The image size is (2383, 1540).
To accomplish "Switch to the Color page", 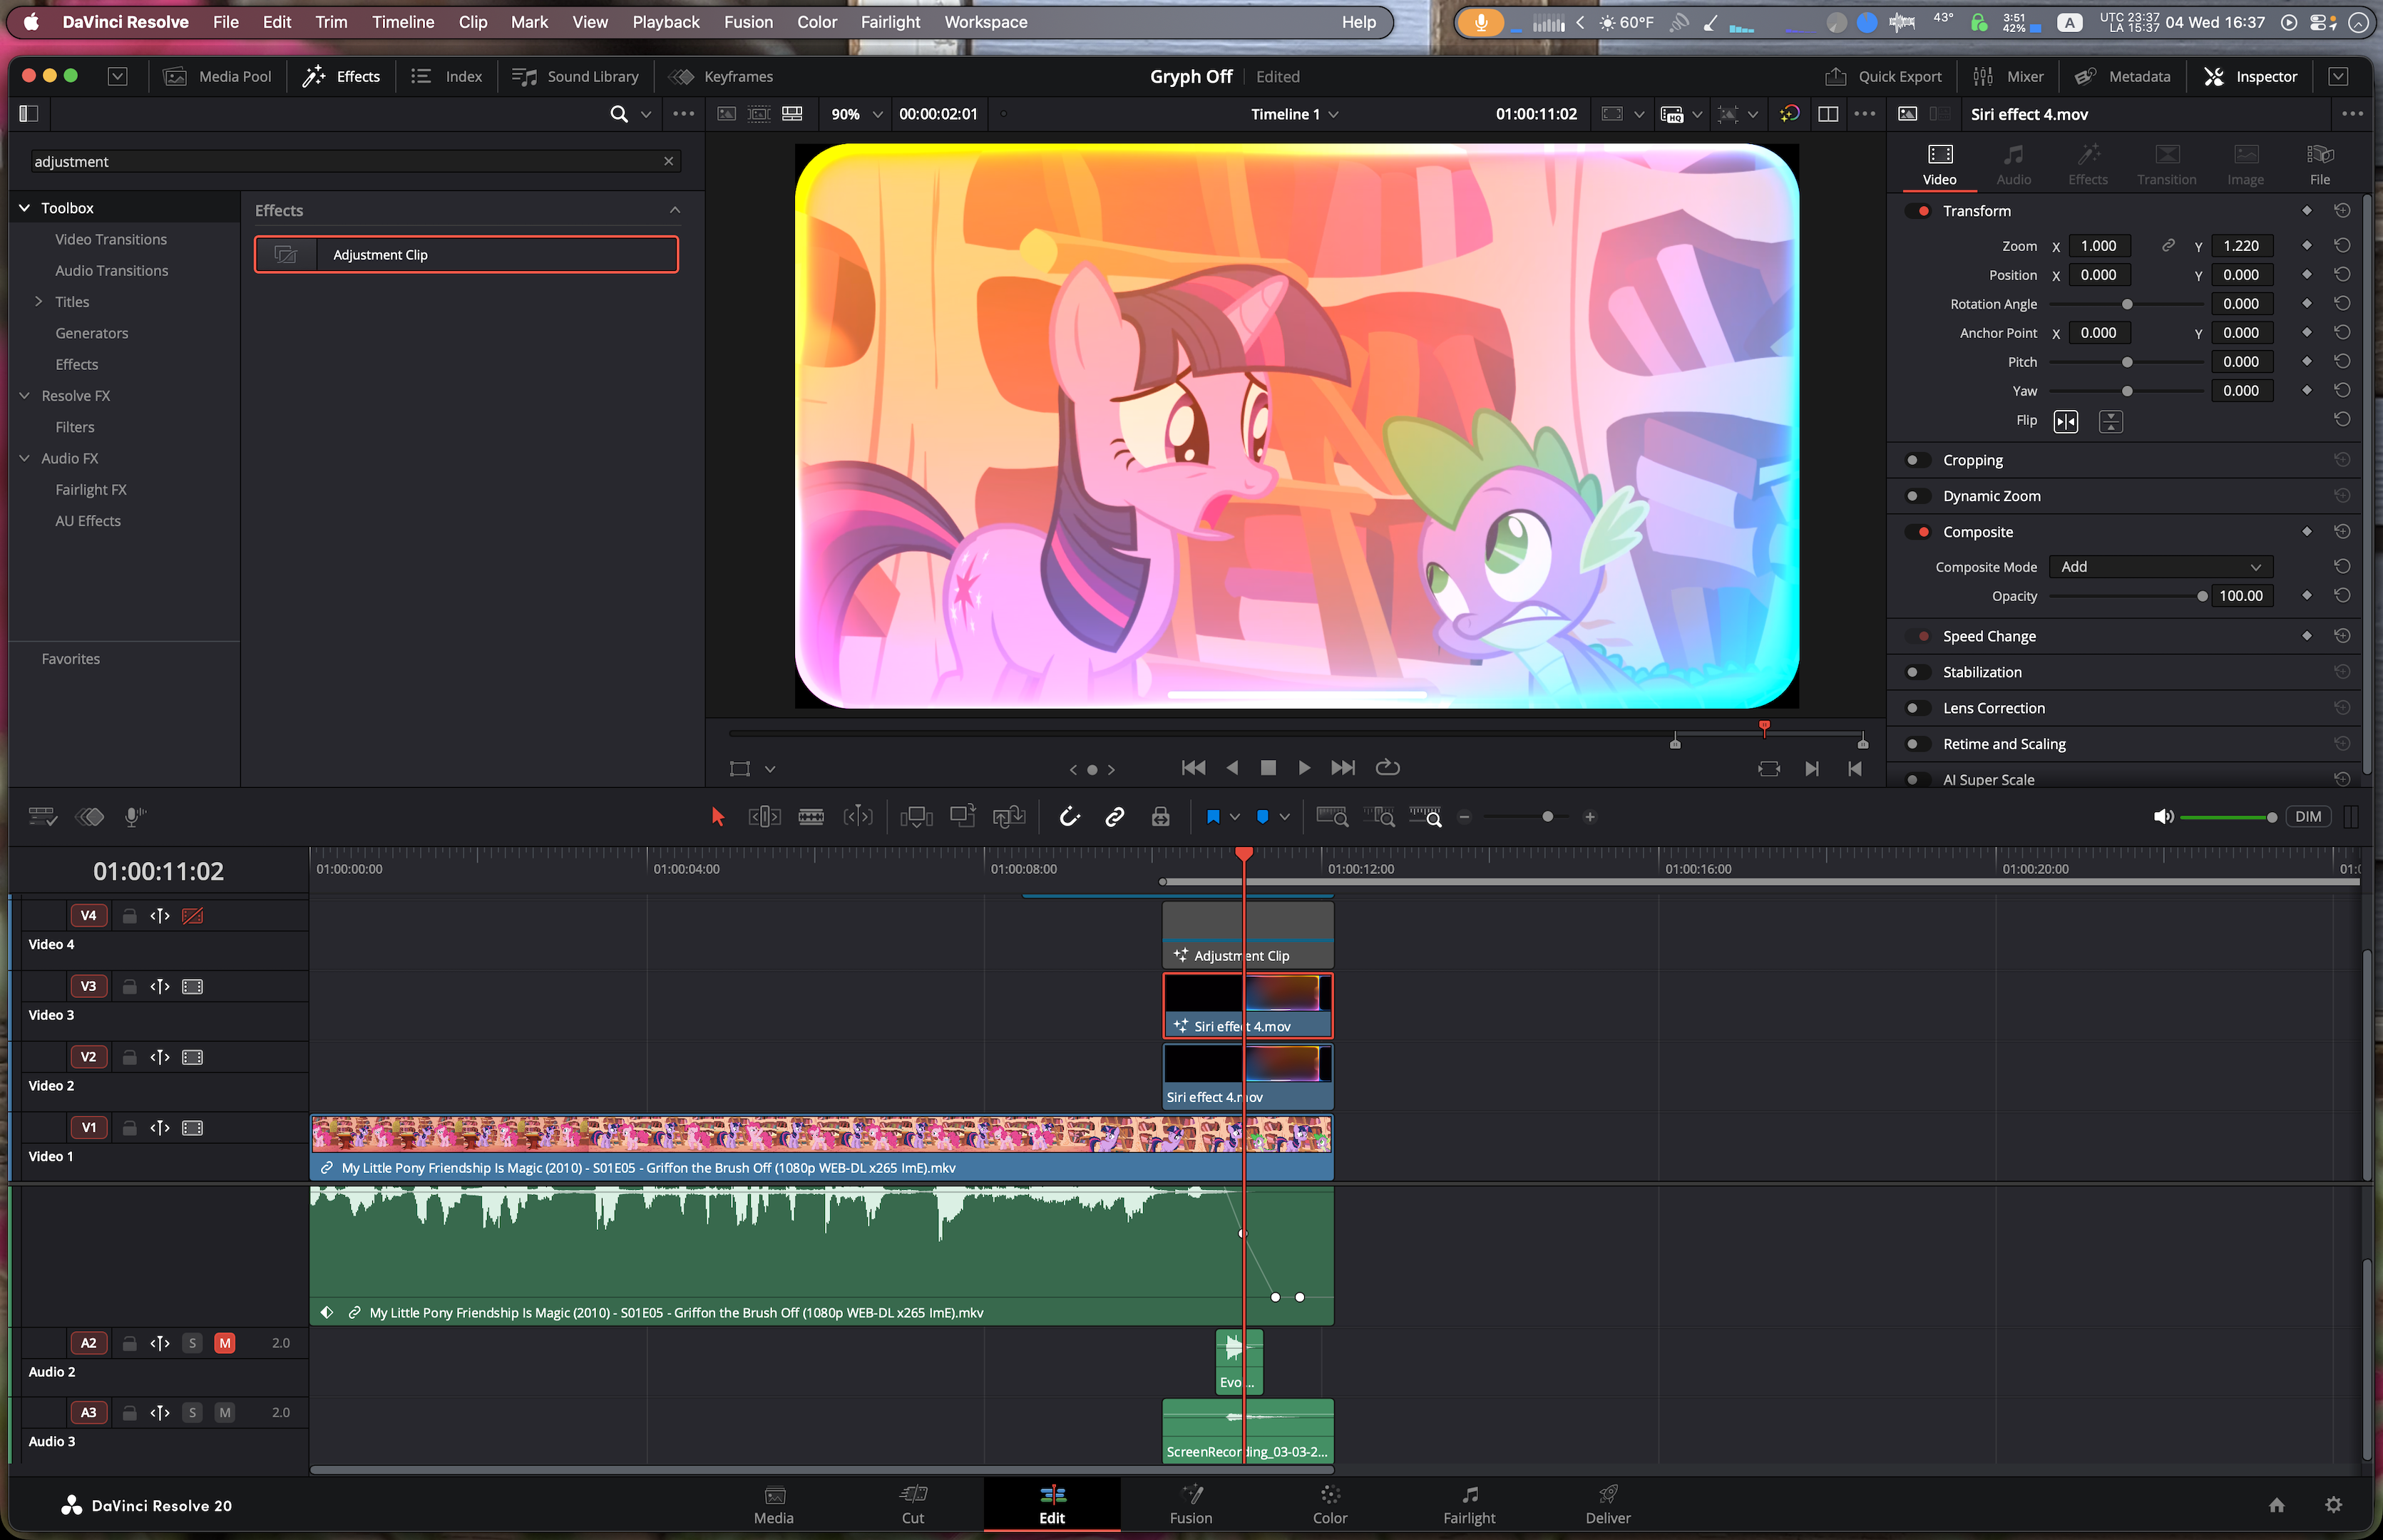I will coord(1329,1505).
